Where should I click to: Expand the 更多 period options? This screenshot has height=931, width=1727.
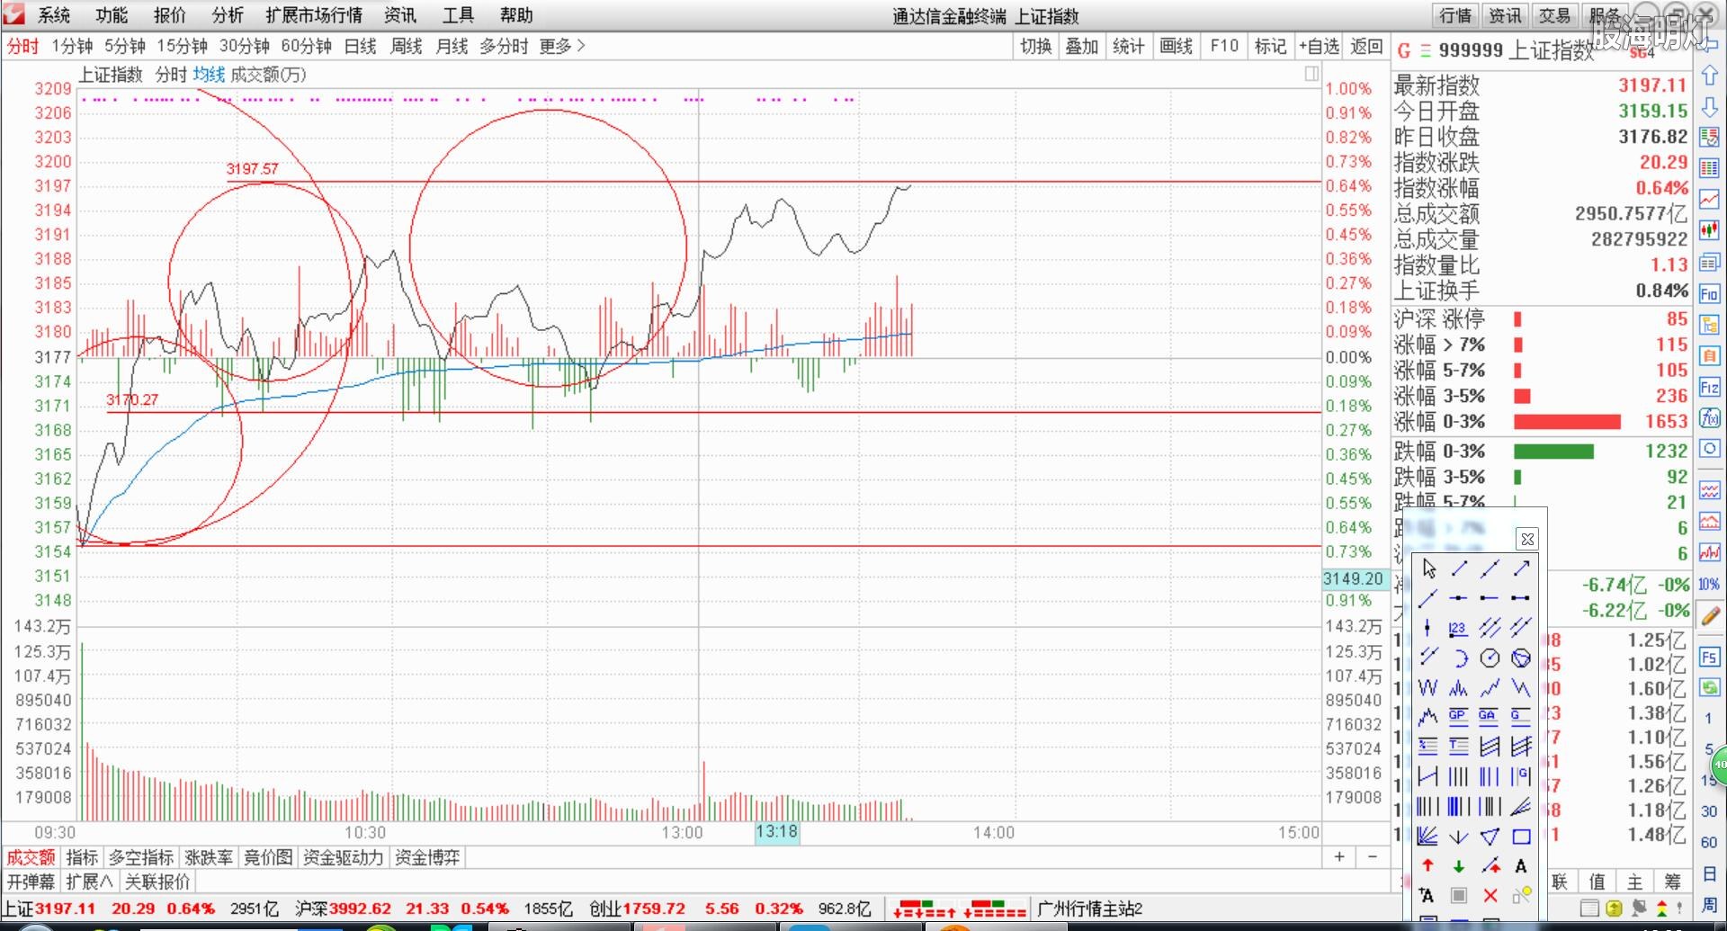click(562, 46)
